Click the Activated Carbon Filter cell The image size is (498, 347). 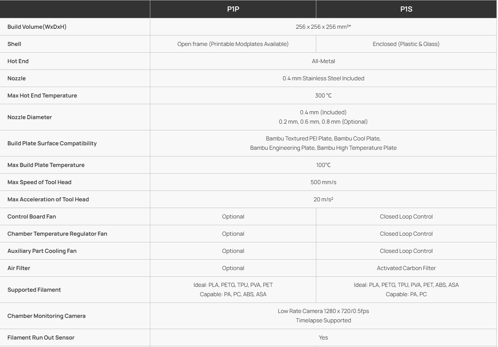(x=406, y=268)
